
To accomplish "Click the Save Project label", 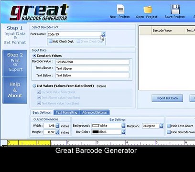I will click(x=175, y=17).
